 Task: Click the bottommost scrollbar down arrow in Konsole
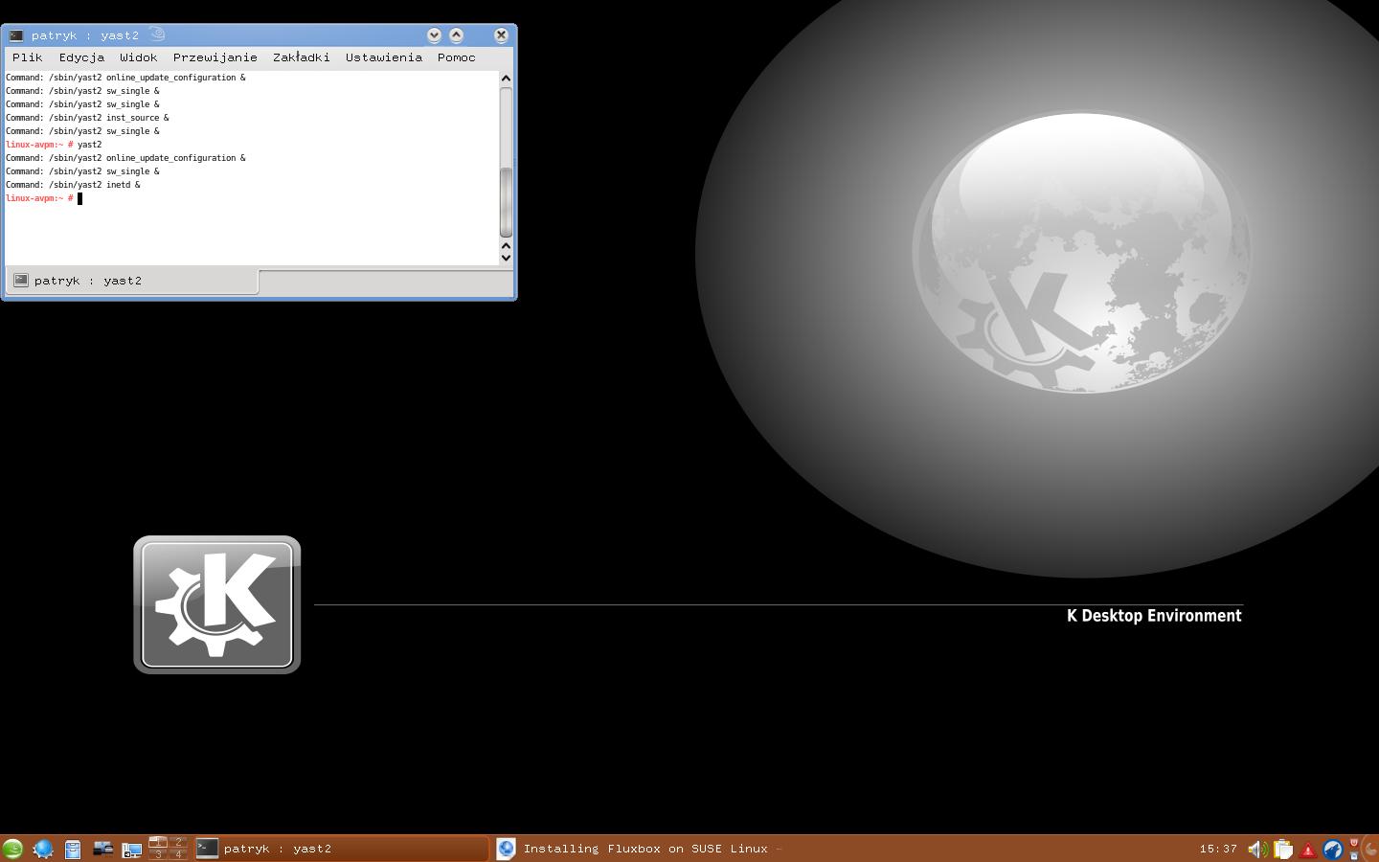point(507,258)
